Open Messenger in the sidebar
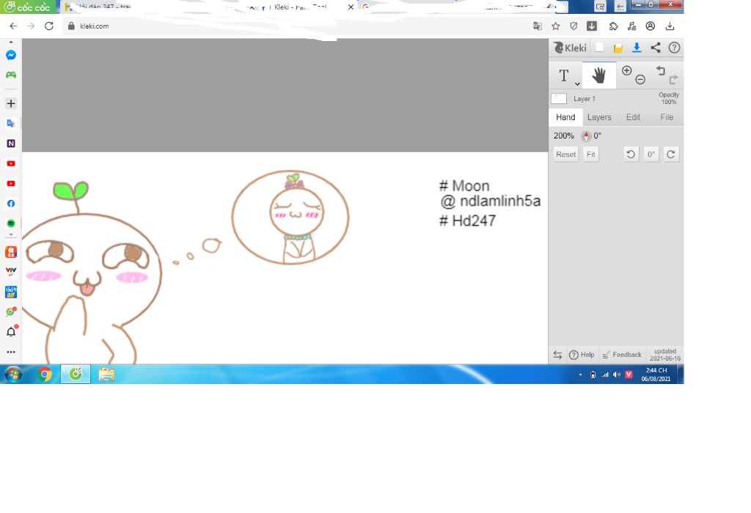Screen dimensions: 751x513 coord(11,55)
